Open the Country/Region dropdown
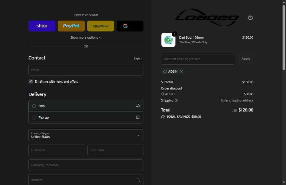Image resolution: width=286 pixels, height=185 pixels. pos(86,135)
